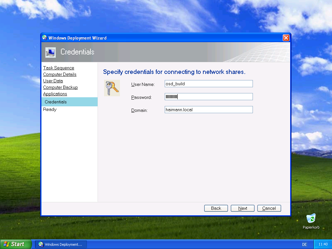Click the keys credentials icon
Viewport: 332px width, 249px height.
coord(112,88)
